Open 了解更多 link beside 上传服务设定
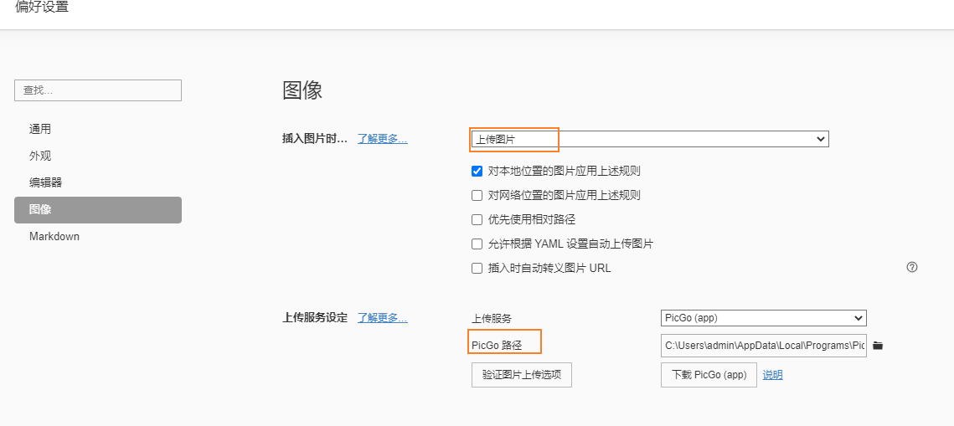This screenshot has height=426, width=954. [x=382, y=318]
